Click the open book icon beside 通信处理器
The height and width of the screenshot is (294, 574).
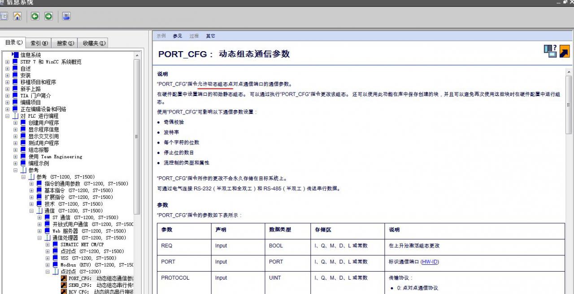pyautogui.click(x=48, y=238)
